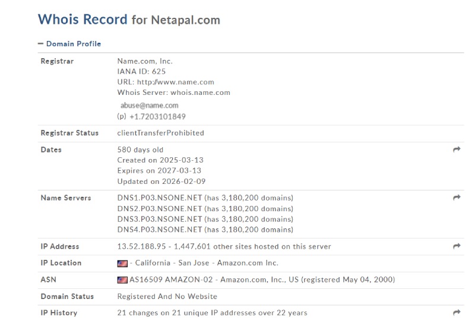Click the abuse@name.com email address
The height and width of the screenshot is (318, 475).
[150, 105]
